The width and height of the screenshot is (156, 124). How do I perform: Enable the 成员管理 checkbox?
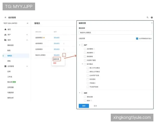pos(85,49)
